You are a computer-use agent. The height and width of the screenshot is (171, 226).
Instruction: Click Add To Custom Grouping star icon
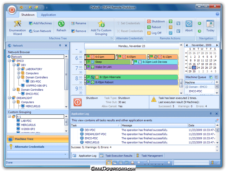coord(101,24)
